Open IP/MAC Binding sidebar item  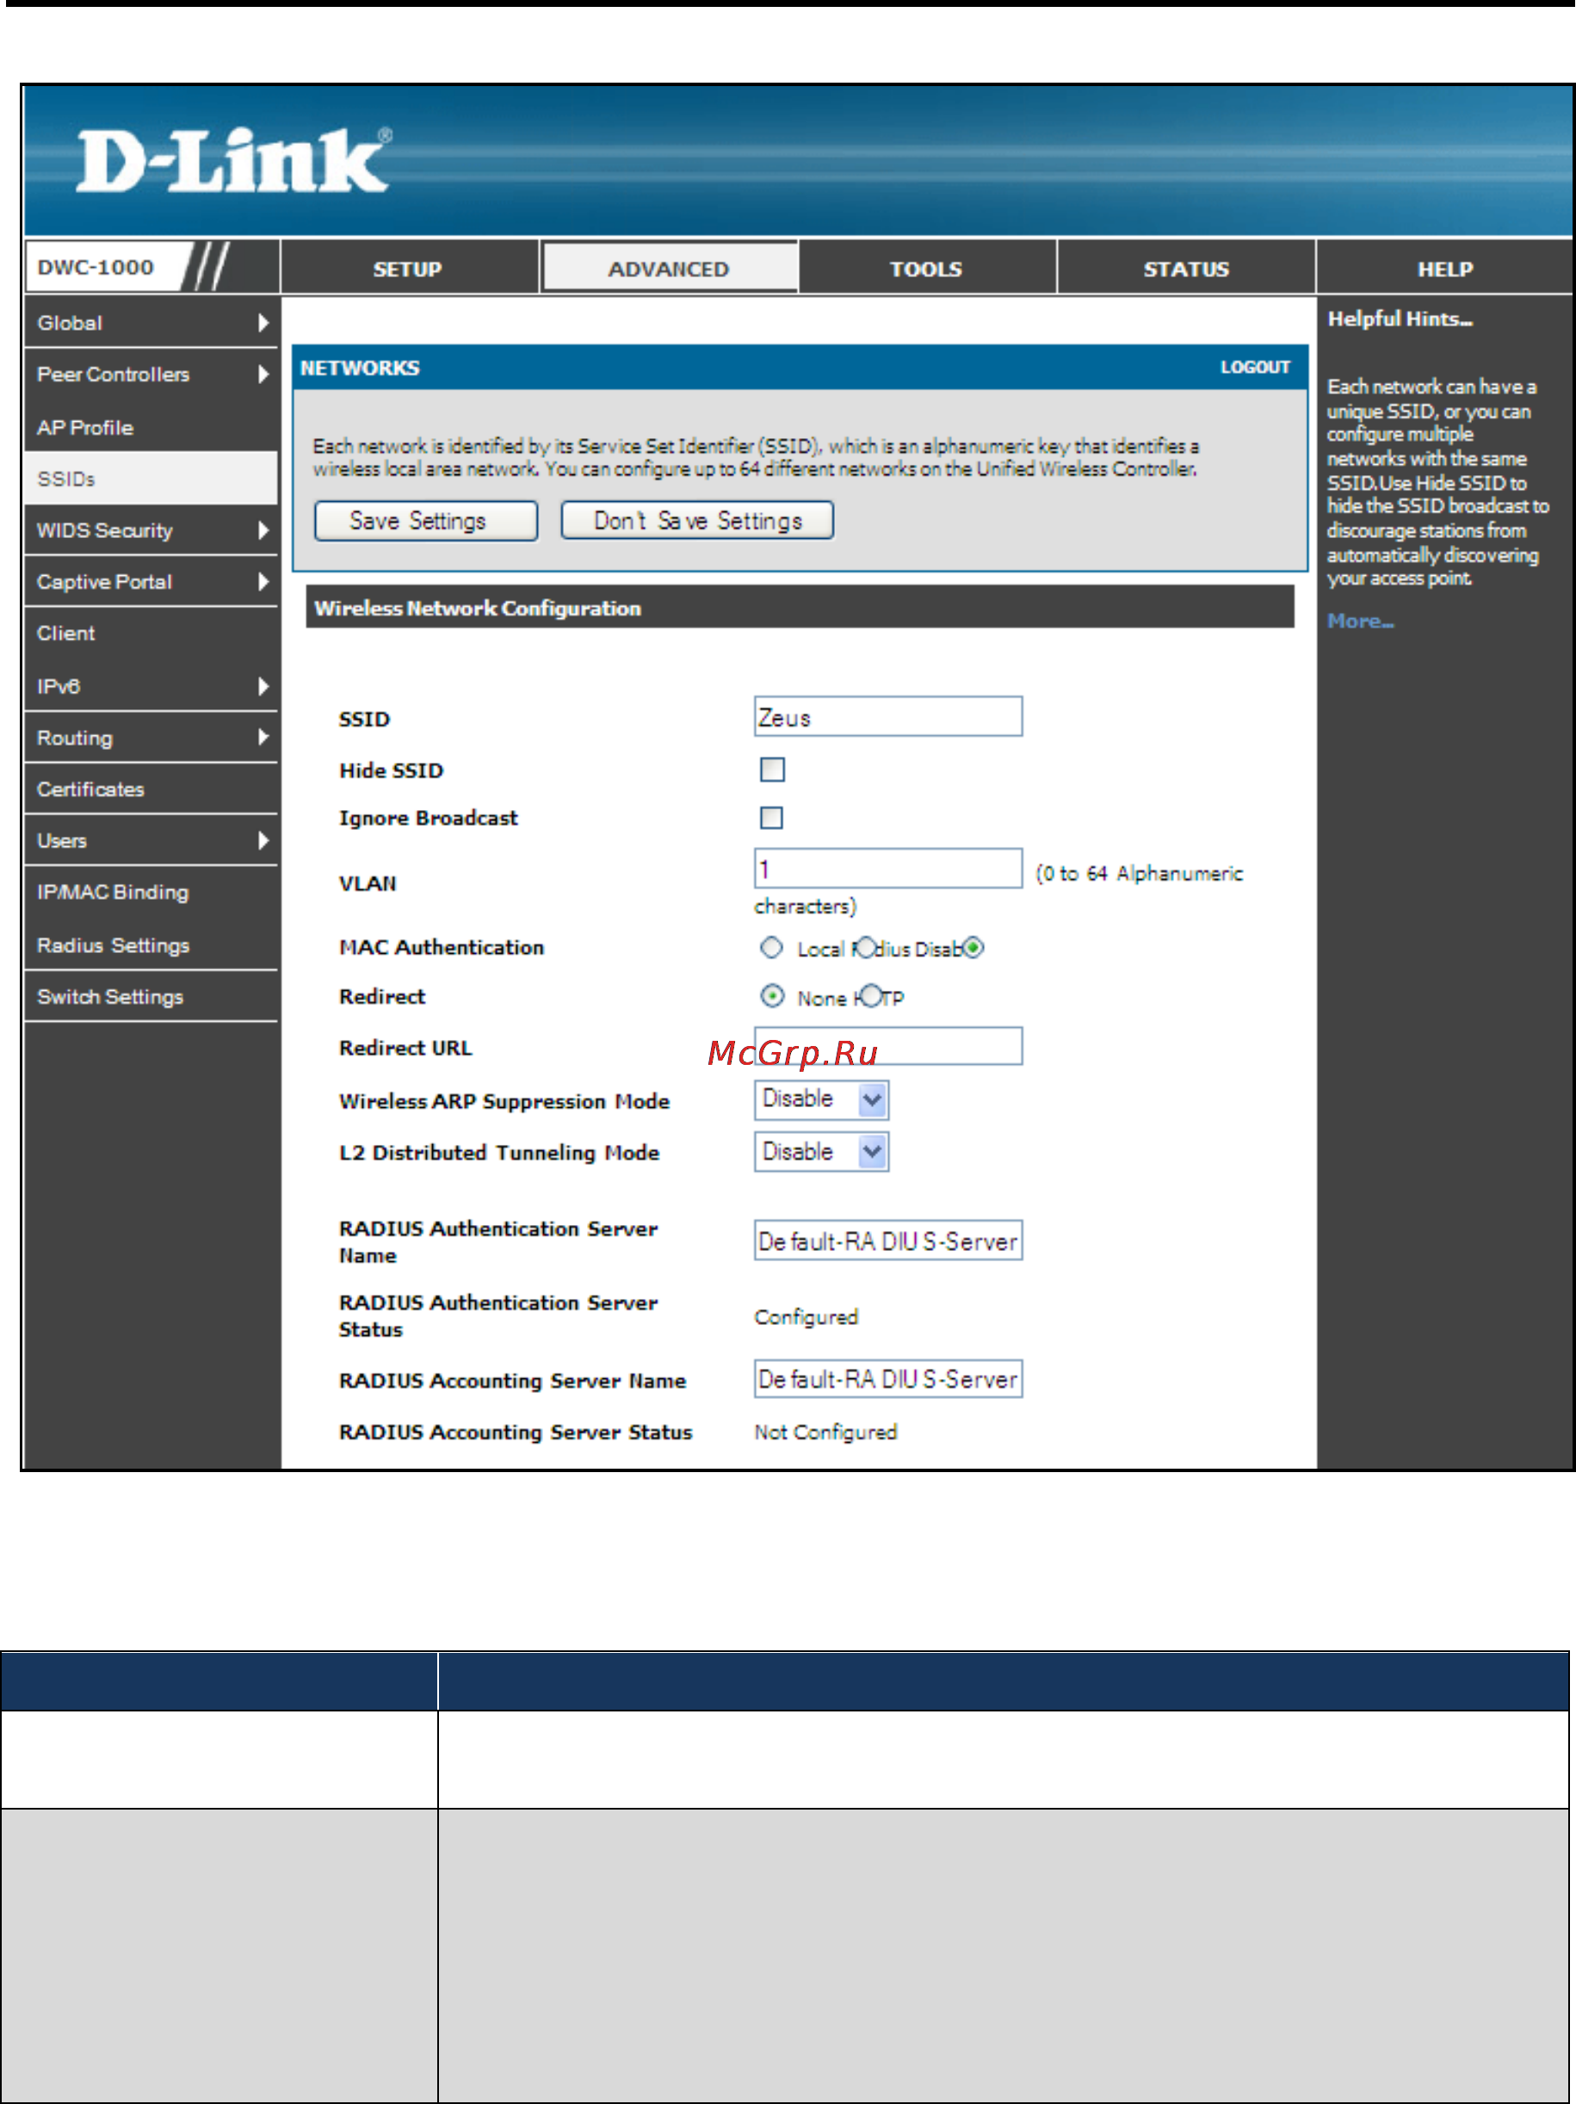point(151,892)
